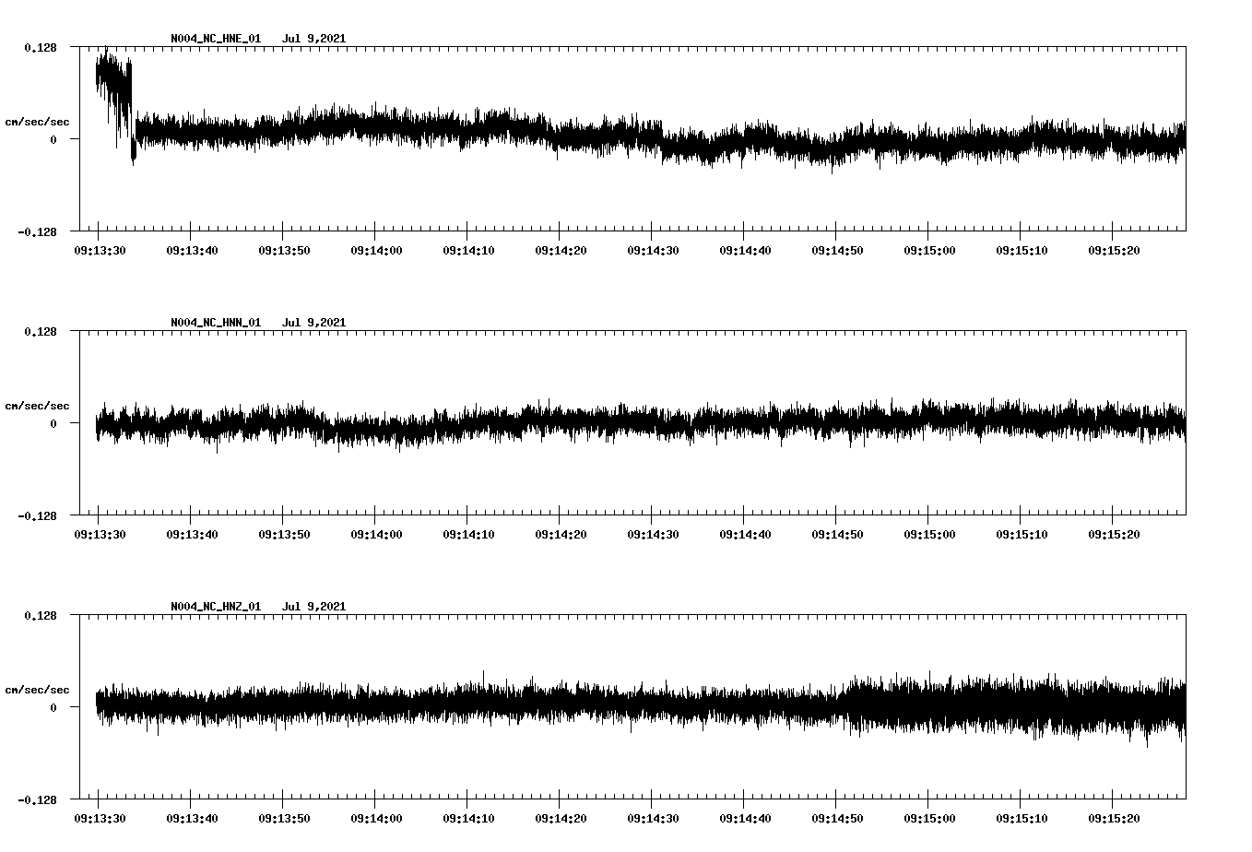This screenshot has height=852, width=1252.
Task: Click the 09:15:20 time label under the HNZ plot
Action: tap(1114, 818)
